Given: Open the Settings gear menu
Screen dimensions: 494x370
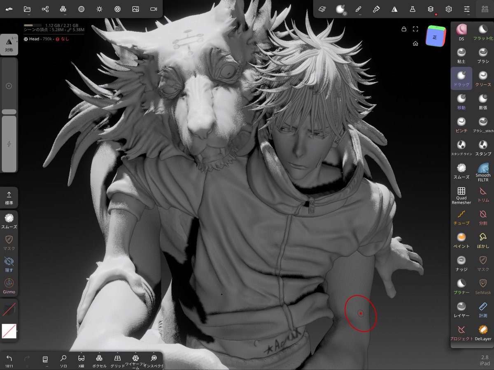Looking at the screenshot, I should tap(449, 9).
